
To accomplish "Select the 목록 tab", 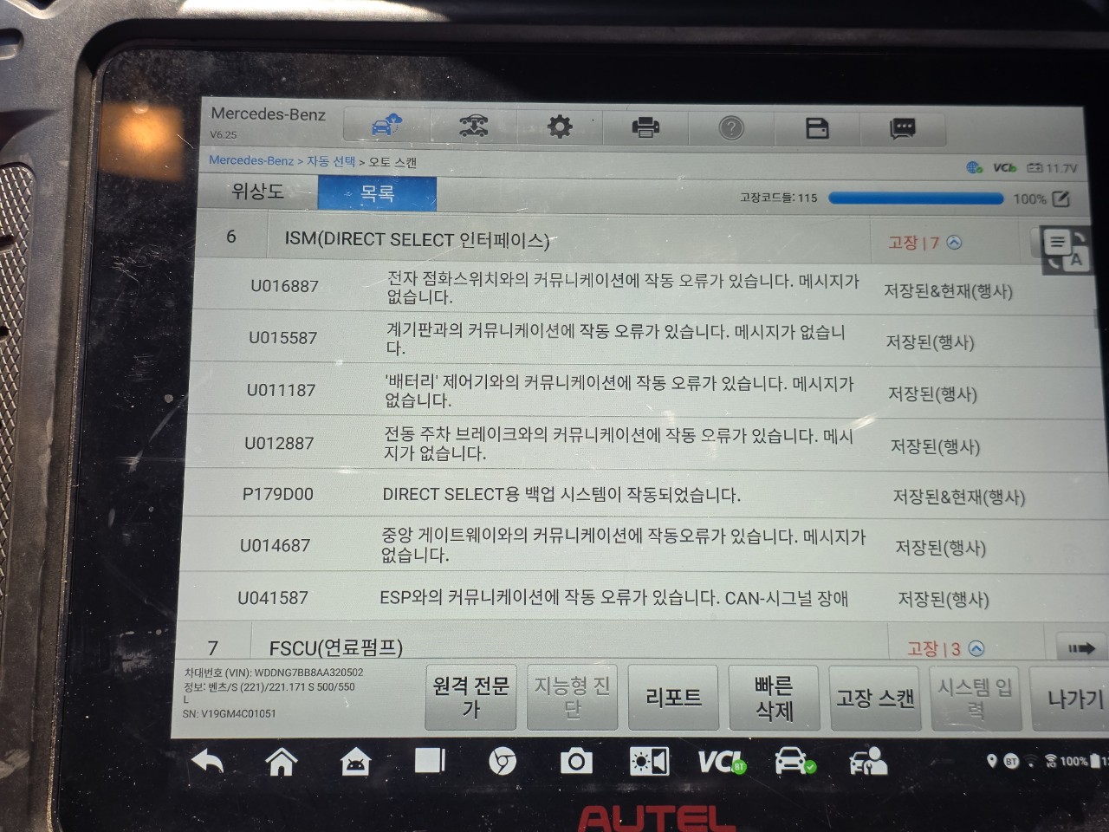I will (x=377, y=193).
